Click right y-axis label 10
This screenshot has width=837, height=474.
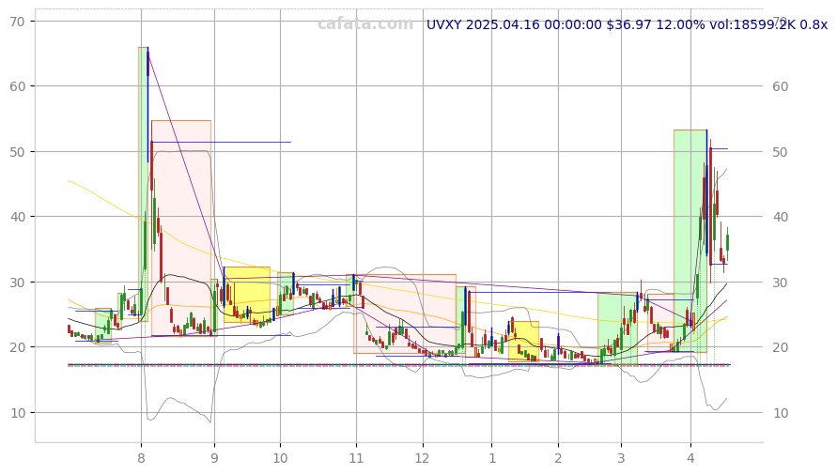click(x=780, y=413)
